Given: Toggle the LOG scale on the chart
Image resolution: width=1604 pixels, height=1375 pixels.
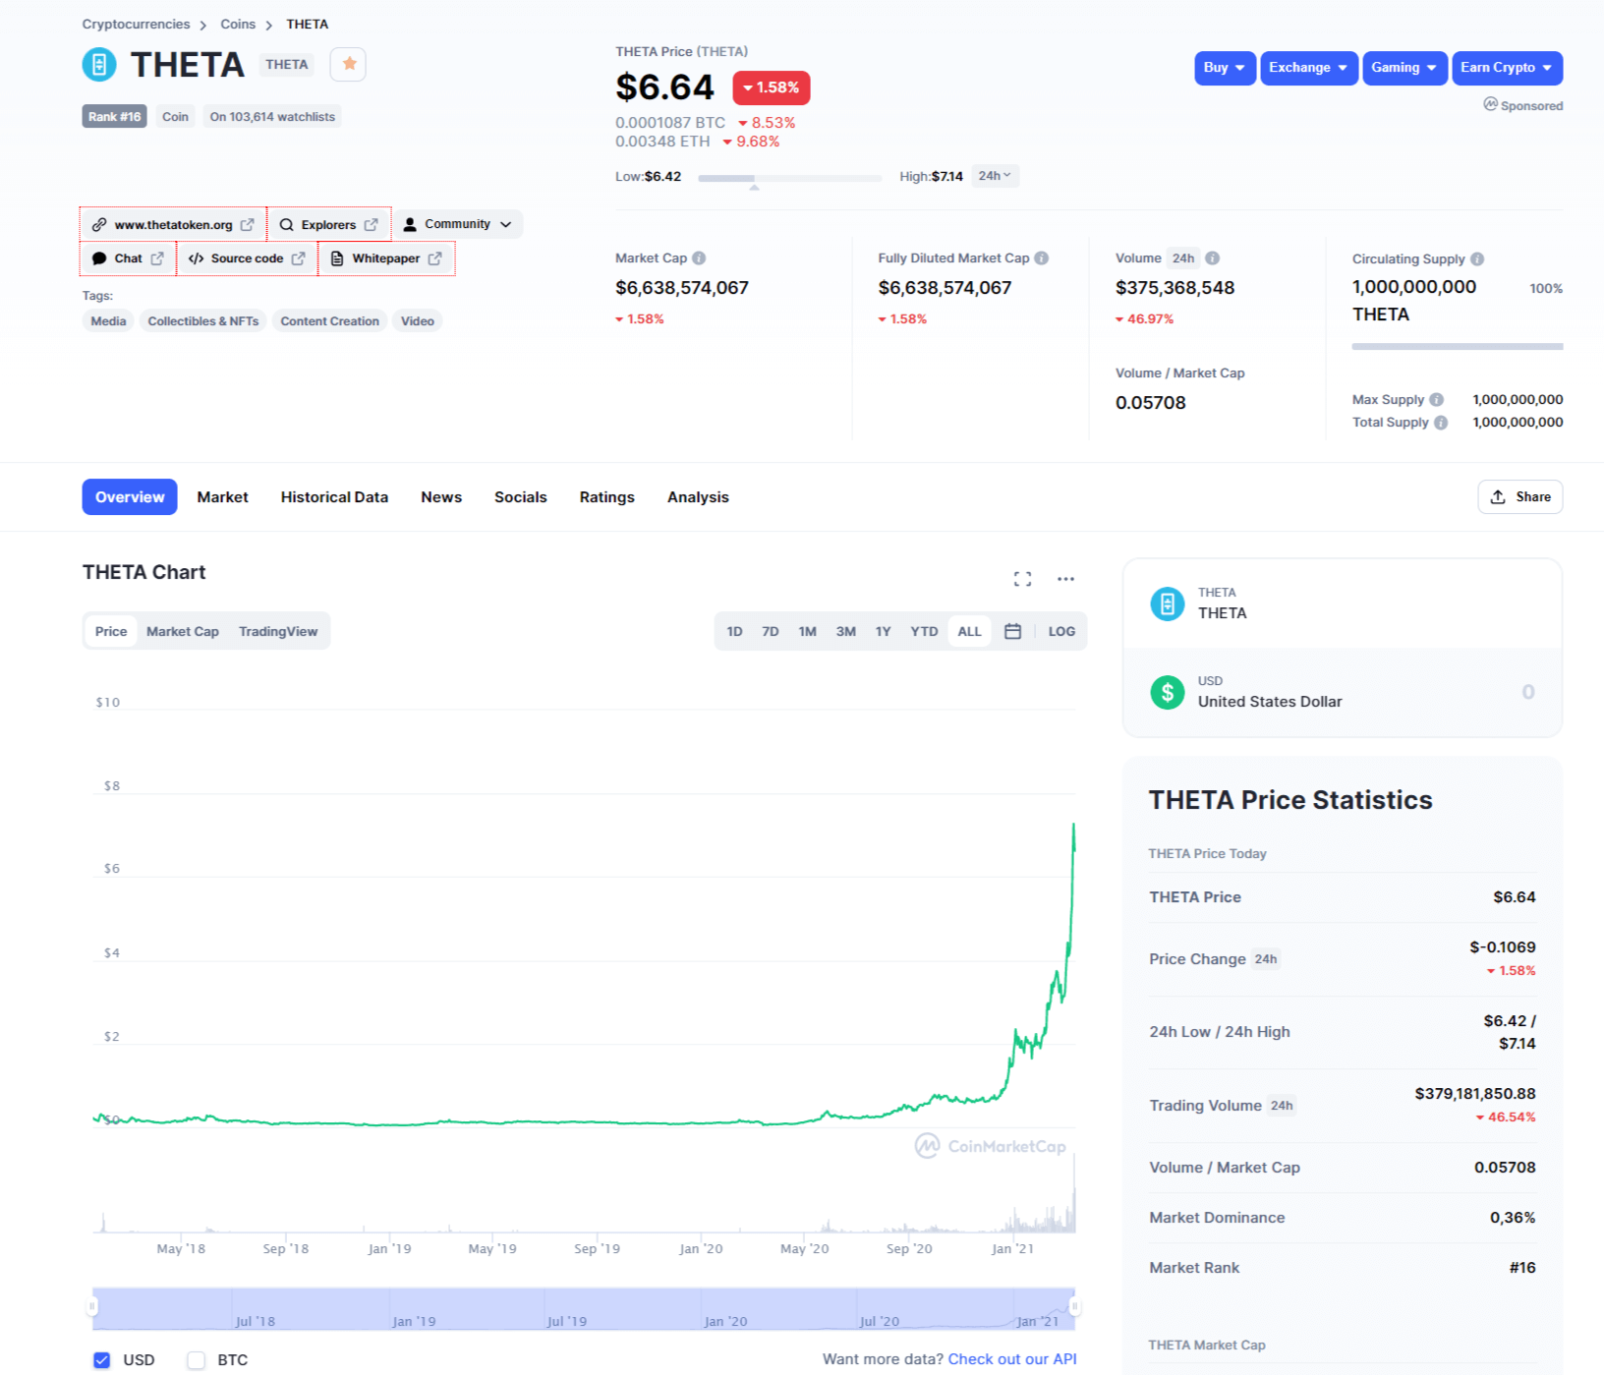Looking at the screenshot, I should 1061,631.
